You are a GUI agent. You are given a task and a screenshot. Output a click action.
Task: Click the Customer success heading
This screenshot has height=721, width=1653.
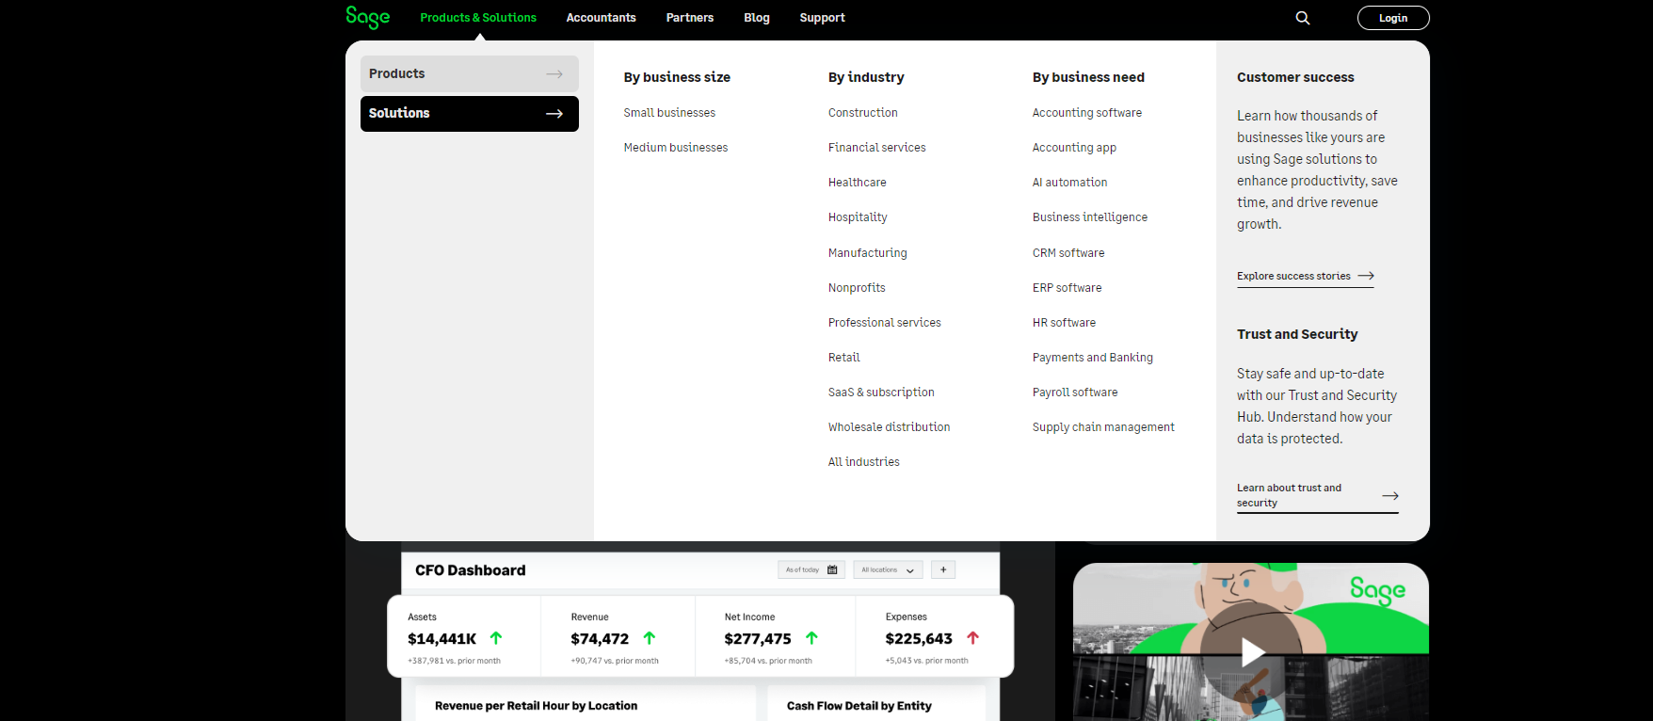pos(1295,77)
